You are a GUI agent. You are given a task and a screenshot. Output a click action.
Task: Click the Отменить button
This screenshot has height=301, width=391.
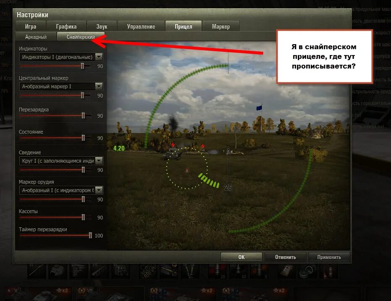(x=286, y=257)
